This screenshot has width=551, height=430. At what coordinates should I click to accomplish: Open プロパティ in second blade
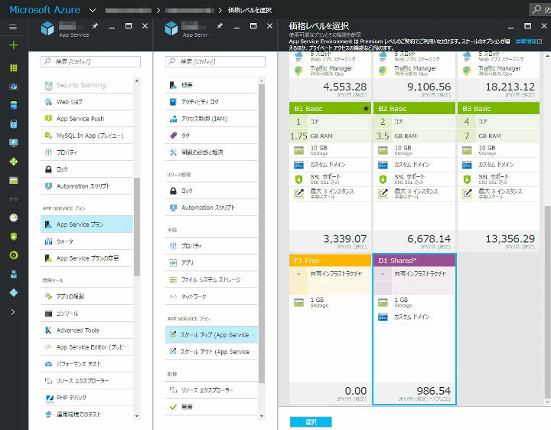tap(211, 246)
